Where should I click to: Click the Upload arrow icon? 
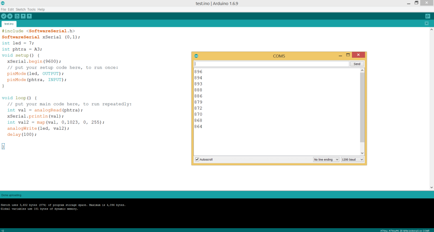tap(10, 16)
